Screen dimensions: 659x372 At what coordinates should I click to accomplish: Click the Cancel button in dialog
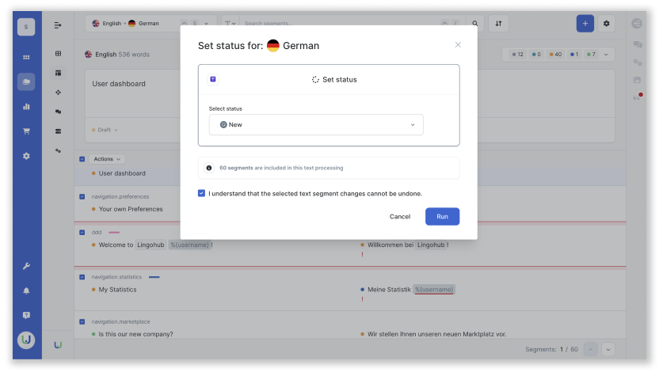click(x=400, y=216)
